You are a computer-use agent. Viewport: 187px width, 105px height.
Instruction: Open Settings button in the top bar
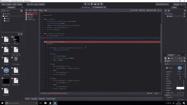pyautogui.click(x=176, y=4)
